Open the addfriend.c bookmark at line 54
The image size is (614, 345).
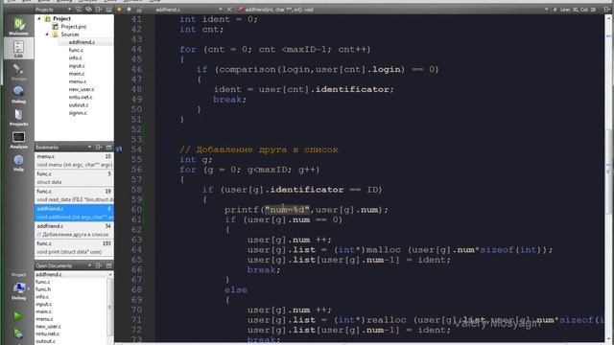coord(74,230)
